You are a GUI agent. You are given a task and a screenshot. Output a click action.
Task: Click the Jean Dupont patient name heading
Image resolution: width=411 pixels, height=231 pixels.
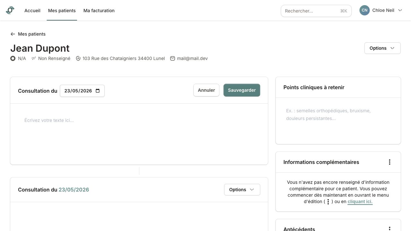click(x=40, y=48)
